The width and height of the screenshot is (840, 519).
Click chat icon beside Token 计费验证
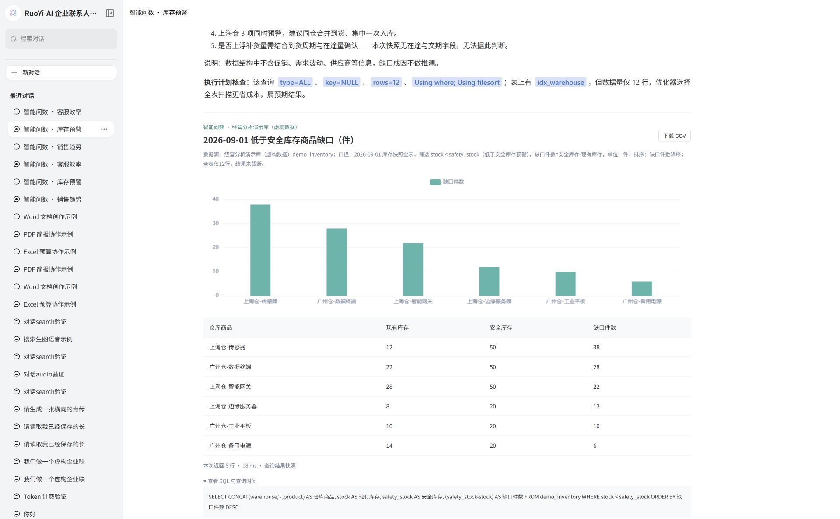(17, 496)
